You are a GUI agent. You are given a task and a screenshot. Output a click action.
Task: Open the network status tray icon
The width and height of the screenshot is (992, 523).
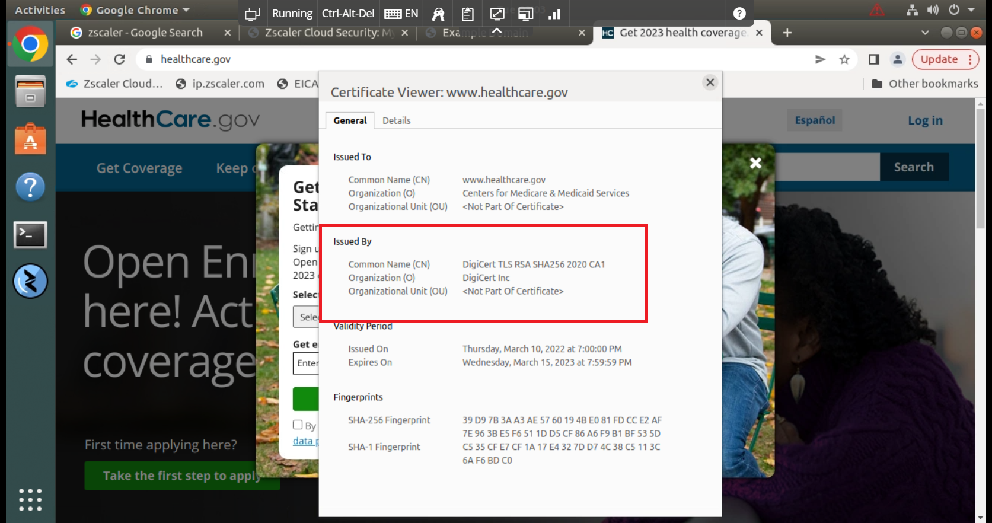[912, 10]
